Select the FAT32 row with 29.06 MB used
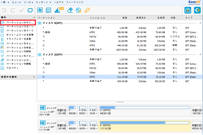Image resolution: width=203 pixels, height=135 pixels. click(120, 37)
